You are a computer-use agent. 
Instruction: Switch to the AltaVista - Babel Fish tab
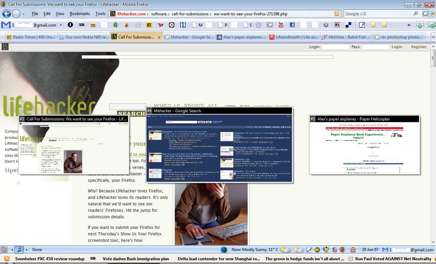coord(346,37)
